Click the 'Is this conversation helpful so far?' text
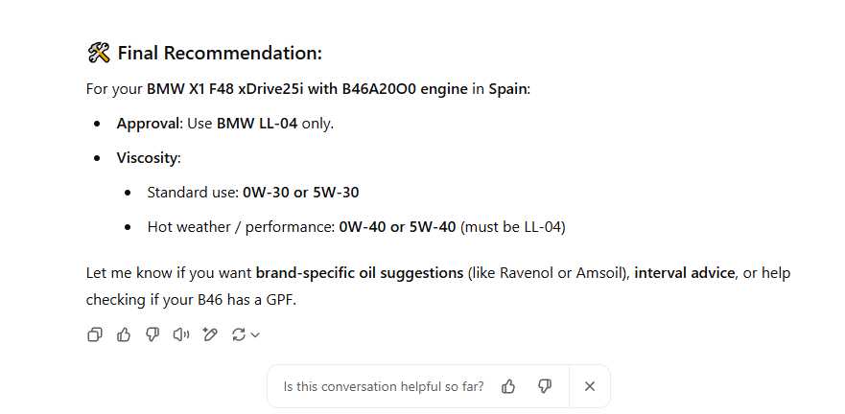Image resolution: width=845 pixels, height=414 pixels. [x=384, y=386]
